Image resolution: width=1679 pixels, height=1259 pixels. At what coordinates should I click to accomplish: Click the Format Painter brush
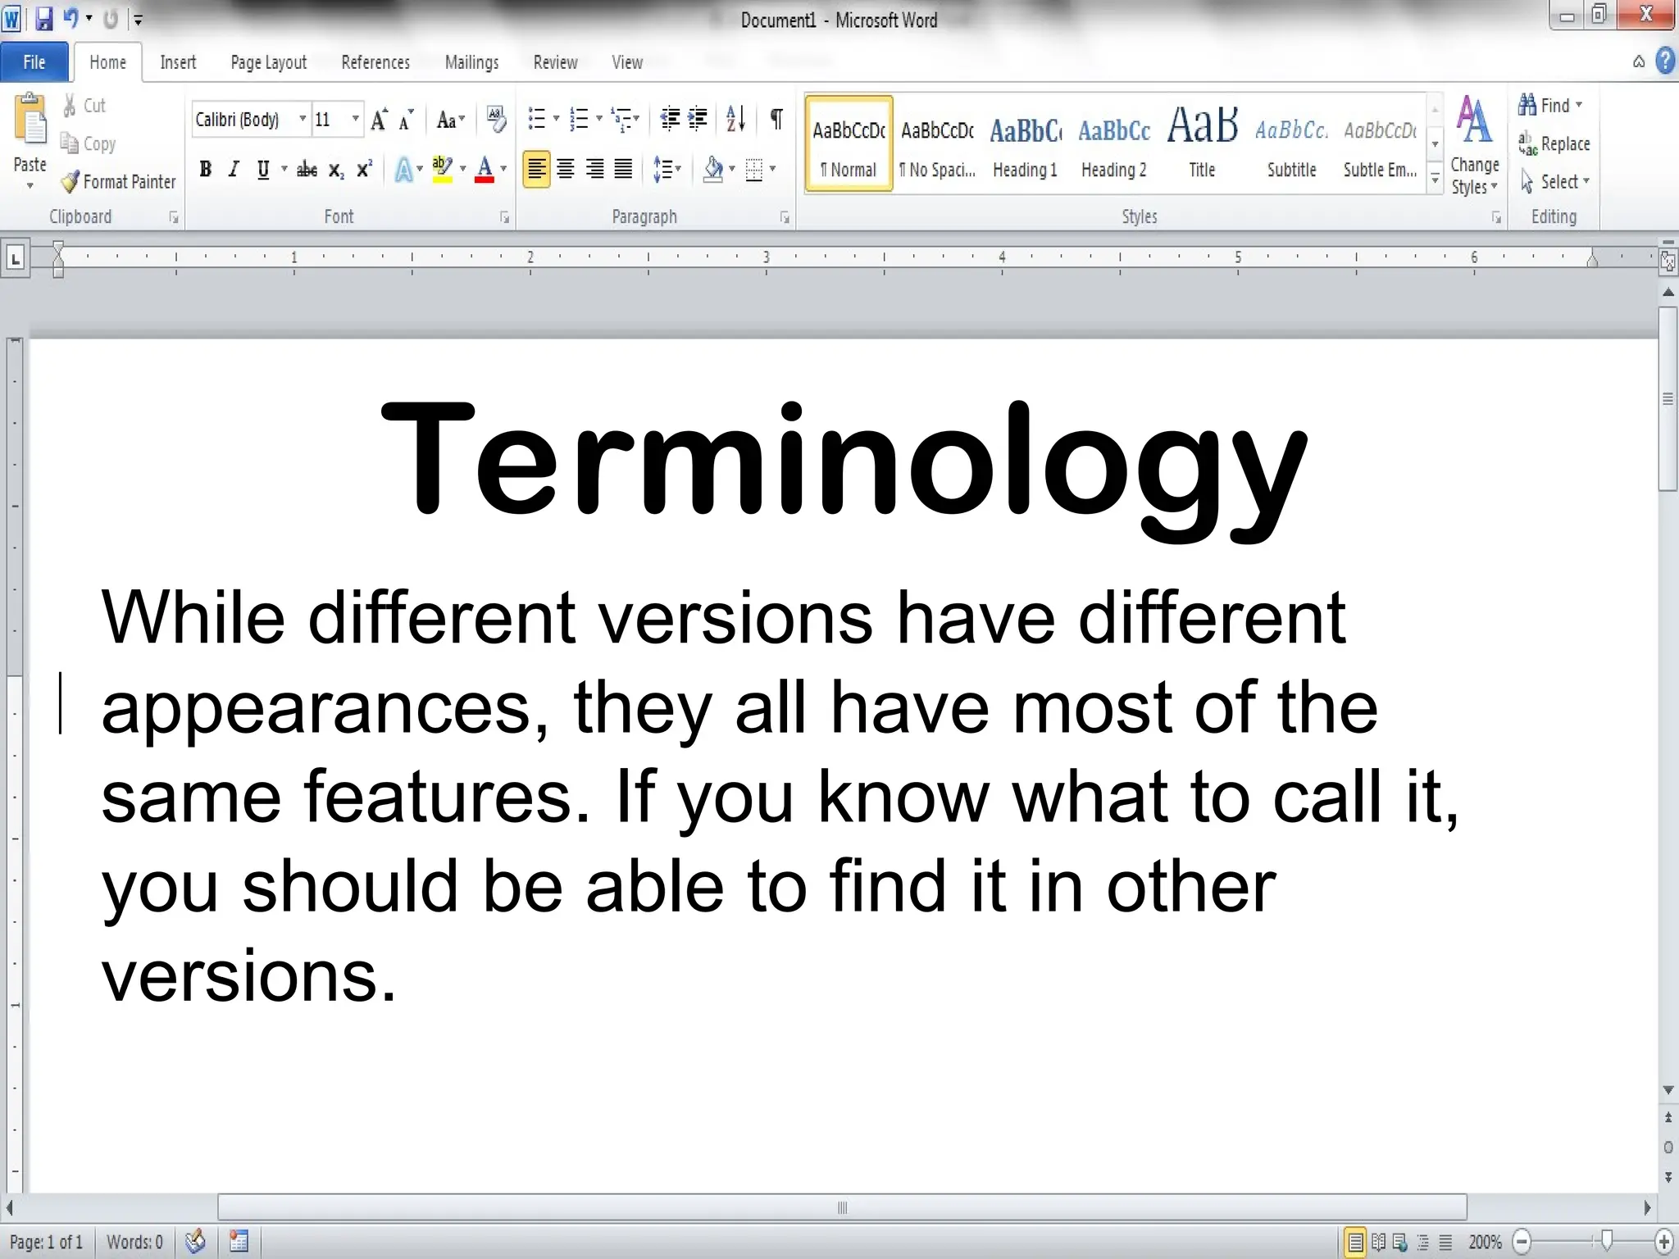point(71,181)
